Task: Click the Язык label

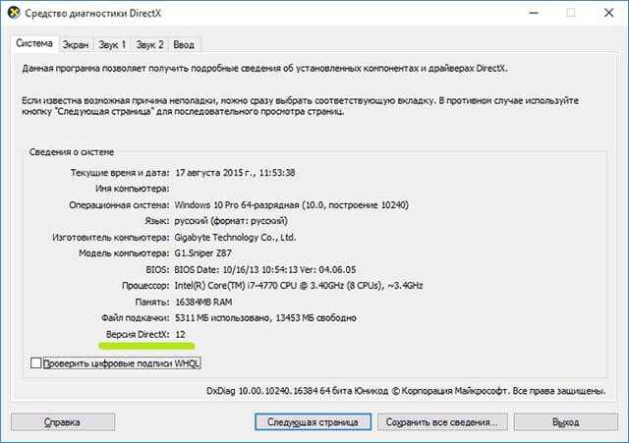Action: click(x=157, y=221)
